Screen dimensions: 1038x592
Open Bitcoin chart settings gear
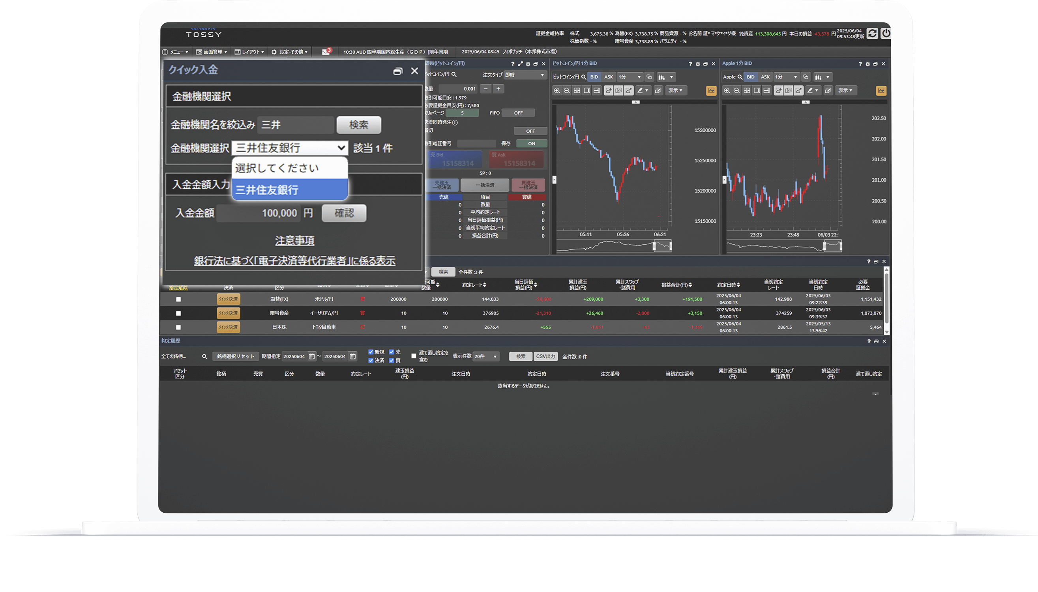point(698,64)
